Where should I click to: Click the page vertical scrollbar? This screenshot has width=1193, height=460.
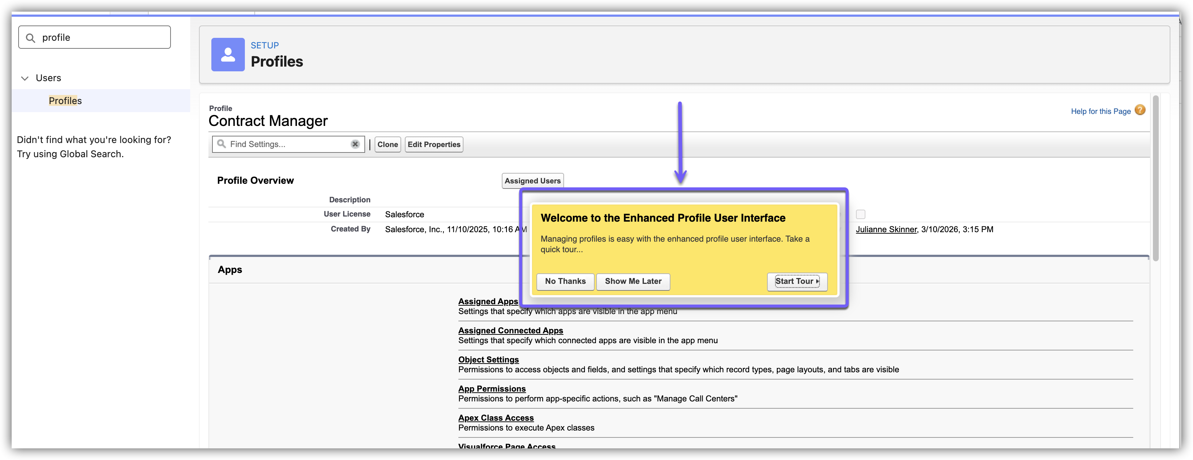pyautogui.click(x=1155, y=178)
